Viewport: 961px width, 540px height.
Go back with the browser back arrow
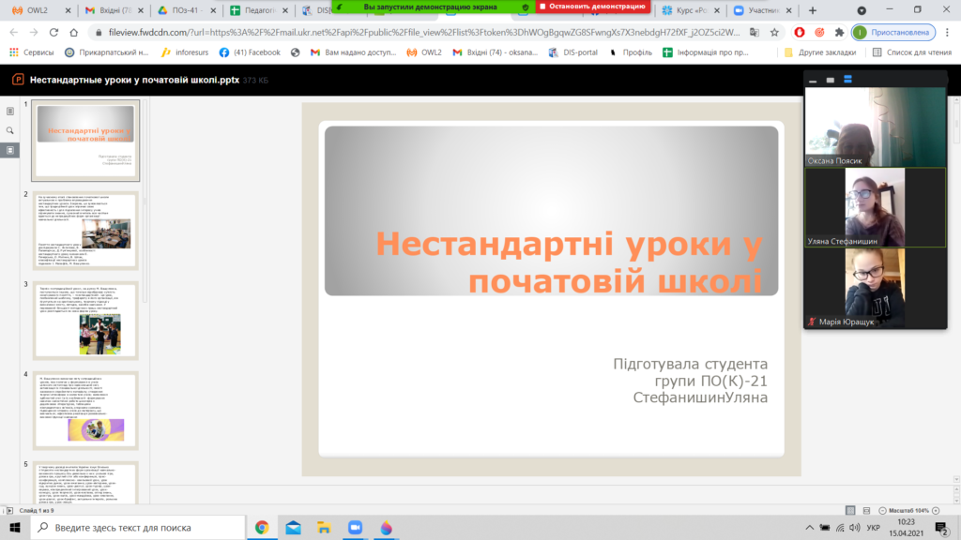pos(14,32)
